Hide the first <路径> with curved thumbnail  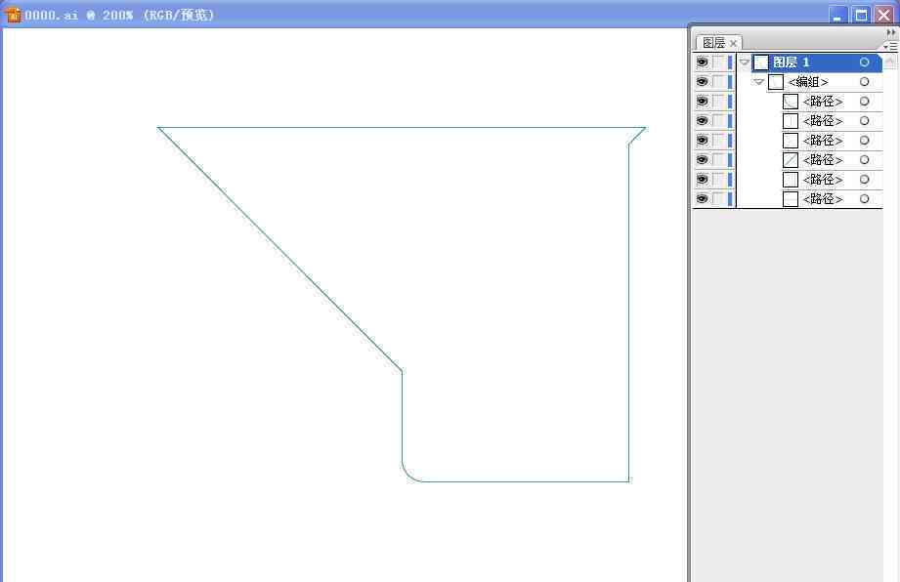702,101
